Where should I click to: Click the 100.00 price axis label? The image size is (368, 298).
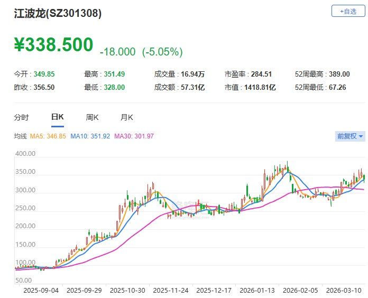[x=25, y=263]
